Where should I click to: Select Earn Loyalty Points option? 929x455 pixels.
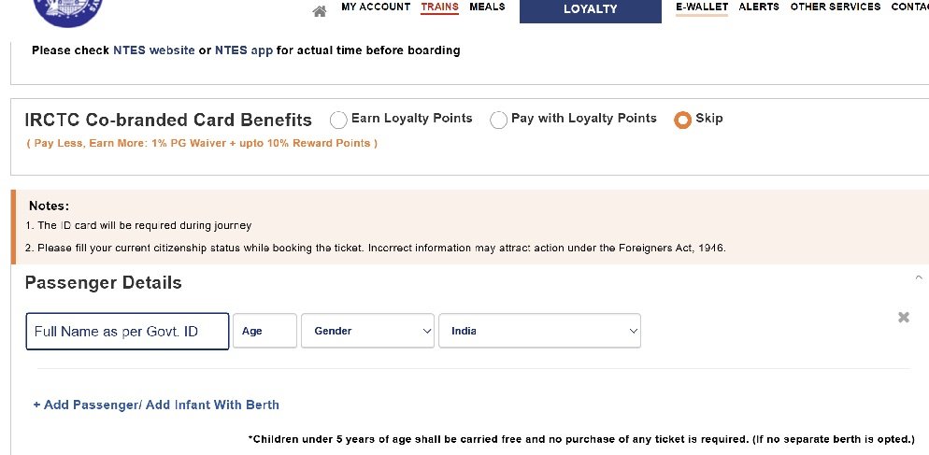(338, 120)
